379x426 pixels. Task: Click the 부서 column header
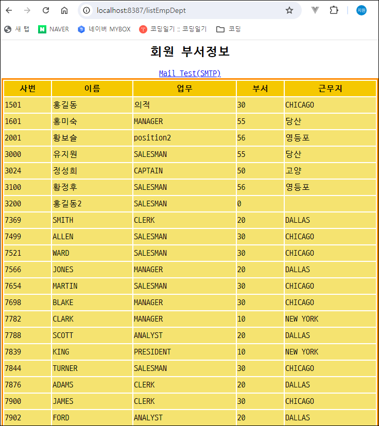(x=260, y=88)
